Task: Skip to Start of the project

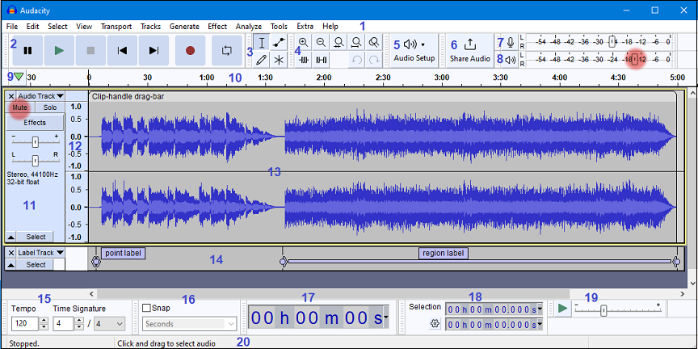Action: click(x=122, y=51)
